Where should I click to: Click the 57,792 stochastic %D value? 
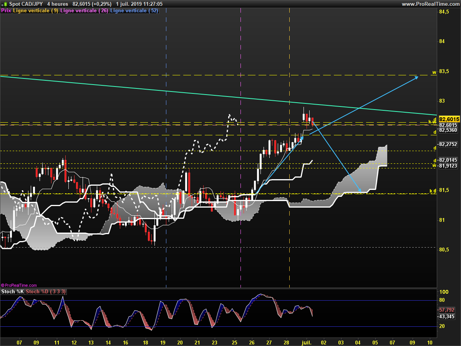[x=446, y=310]
